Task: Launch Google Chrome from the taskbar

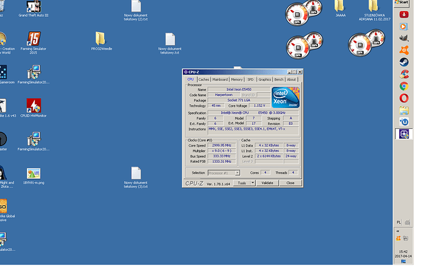Action: pyautogui.click(x=404, y=86)
